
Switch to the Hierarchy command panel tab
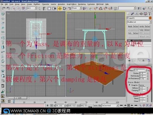[x=137, y=14]
